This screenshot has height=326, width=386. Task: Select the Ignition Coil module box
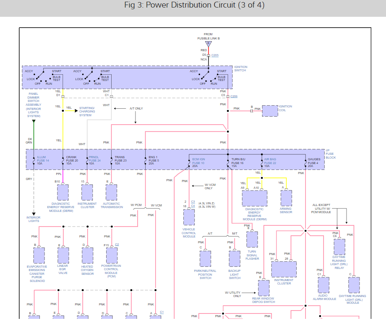270,111
